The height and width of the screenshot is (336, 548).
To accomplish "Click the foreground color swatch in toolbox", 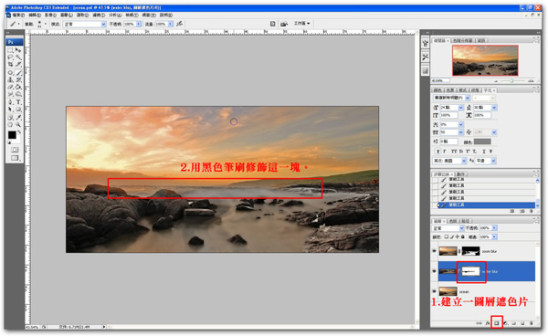I will (12, 135).
